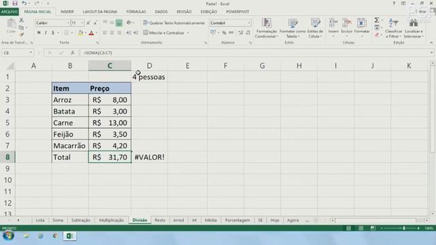This screenshot has width=436, height=245.
Task: Click AutoSum sigma icon
Action: 377,20
